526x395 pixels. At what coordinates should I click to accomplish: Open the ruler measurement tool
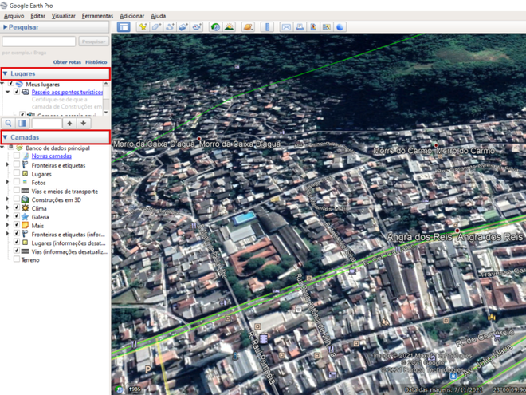(x=267, y=27)
